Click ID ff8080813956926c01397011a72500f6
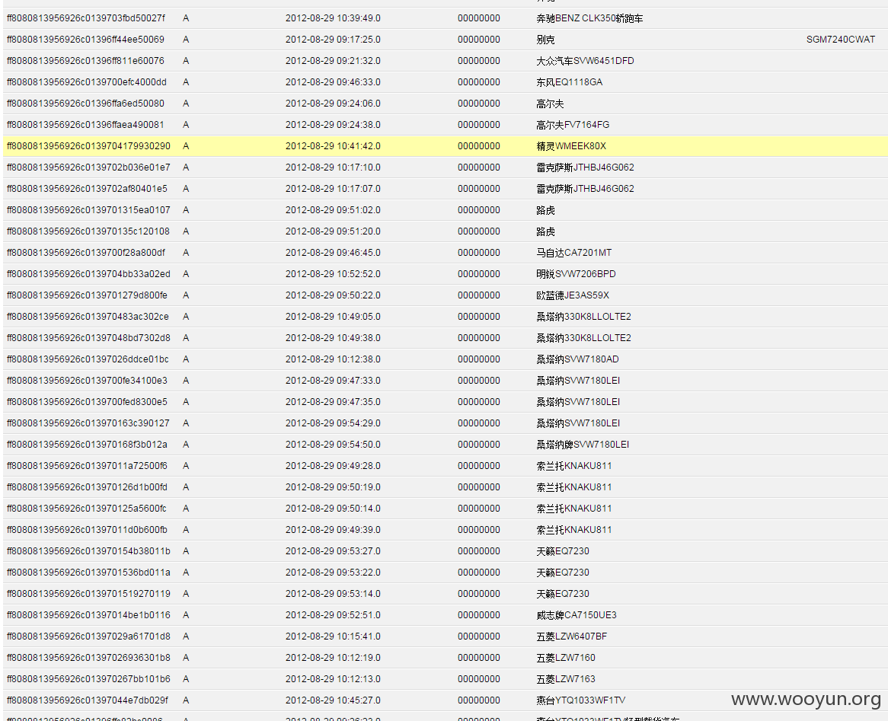Viewport: 888px width, 721px height. [87, 466]
